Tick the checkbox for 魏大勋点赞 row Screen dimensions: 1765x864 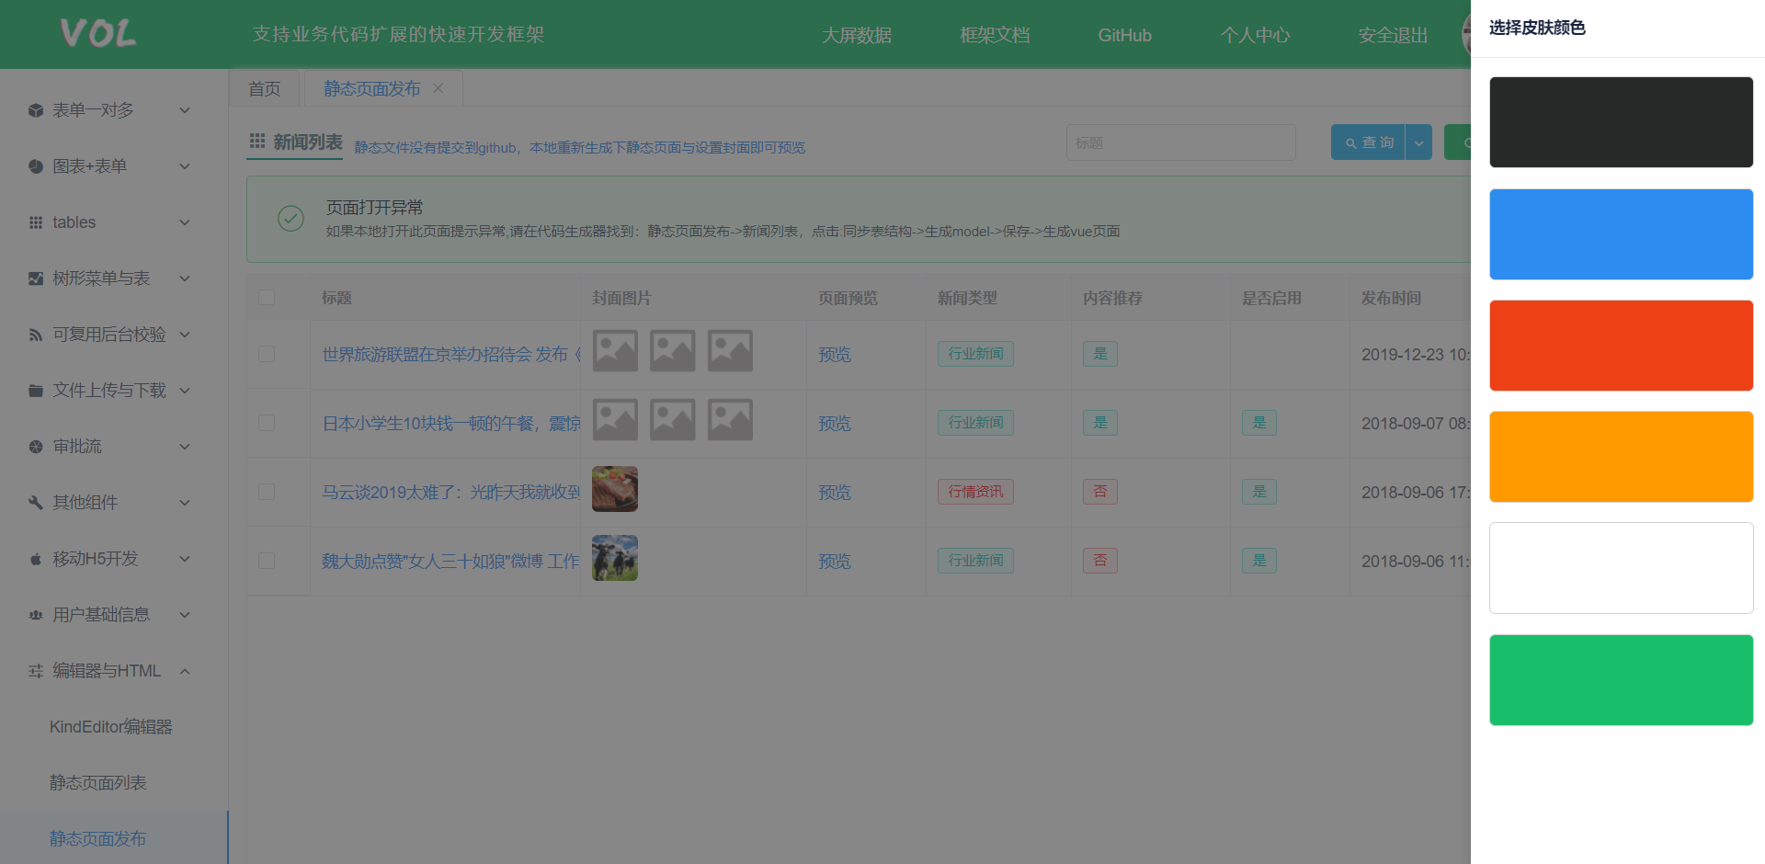267,561
